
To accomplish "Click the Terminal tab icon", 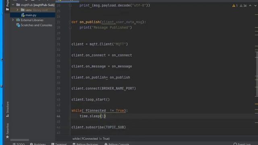I will coord(53,144).
